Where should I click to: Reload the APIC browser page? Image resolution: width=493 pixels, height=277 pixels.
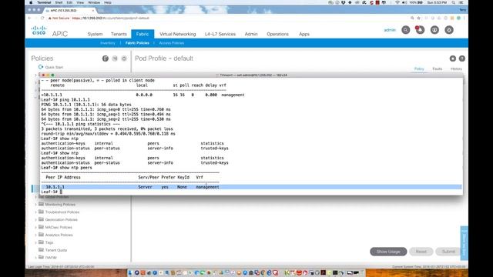[42, 18]
